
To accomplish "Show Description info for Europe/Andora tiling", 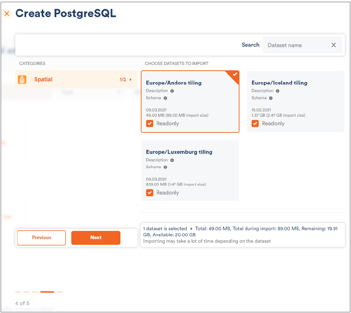I will pyautogui.click(x=172, y=91).
